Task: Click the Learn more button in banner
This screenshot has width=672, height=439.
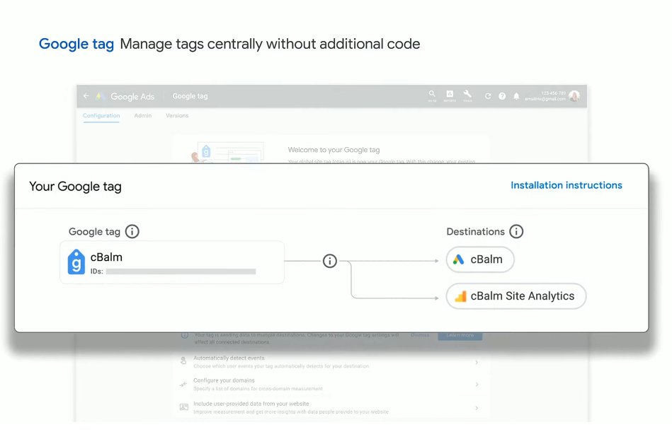Action: [x=460, y=335]
